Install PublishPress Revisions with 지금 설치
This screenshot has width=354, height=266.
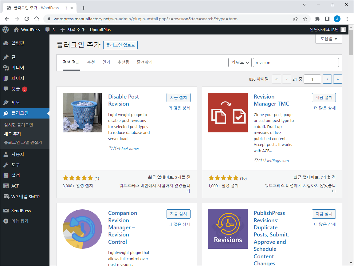(324, 214)
